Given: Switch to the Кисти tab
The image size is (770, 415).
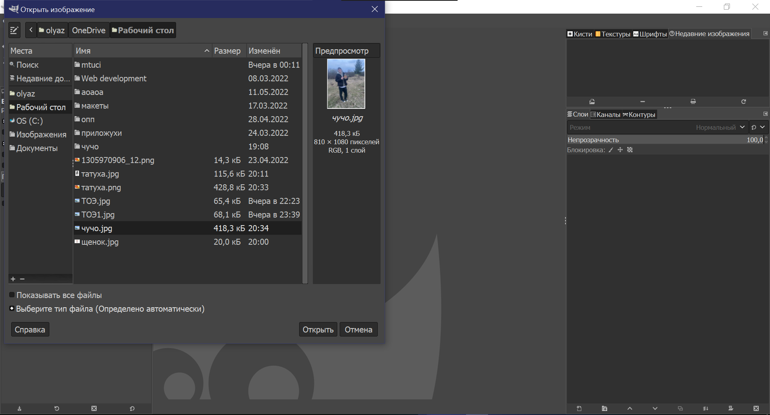Looking at the screenshot, I should pos(580,34).
